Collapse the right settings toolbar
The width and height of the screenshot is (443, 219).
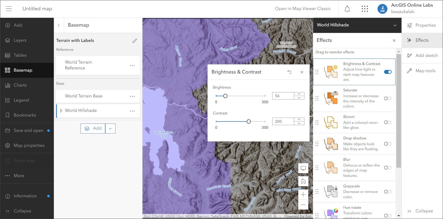pyautogui.click(x=422, y=211)
